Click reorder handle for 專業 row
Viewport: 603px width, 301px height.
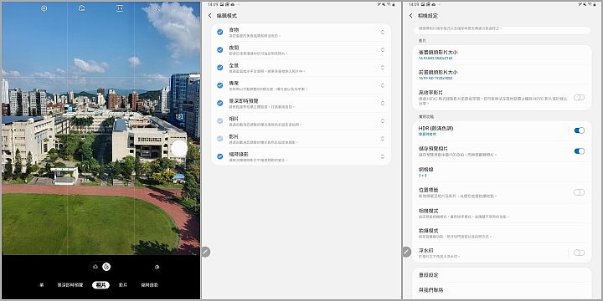click(x=383, y=84)
